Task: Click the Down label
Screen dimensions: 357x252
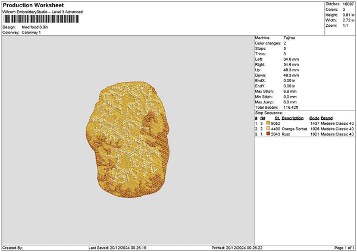Action: tap(260, 75)
